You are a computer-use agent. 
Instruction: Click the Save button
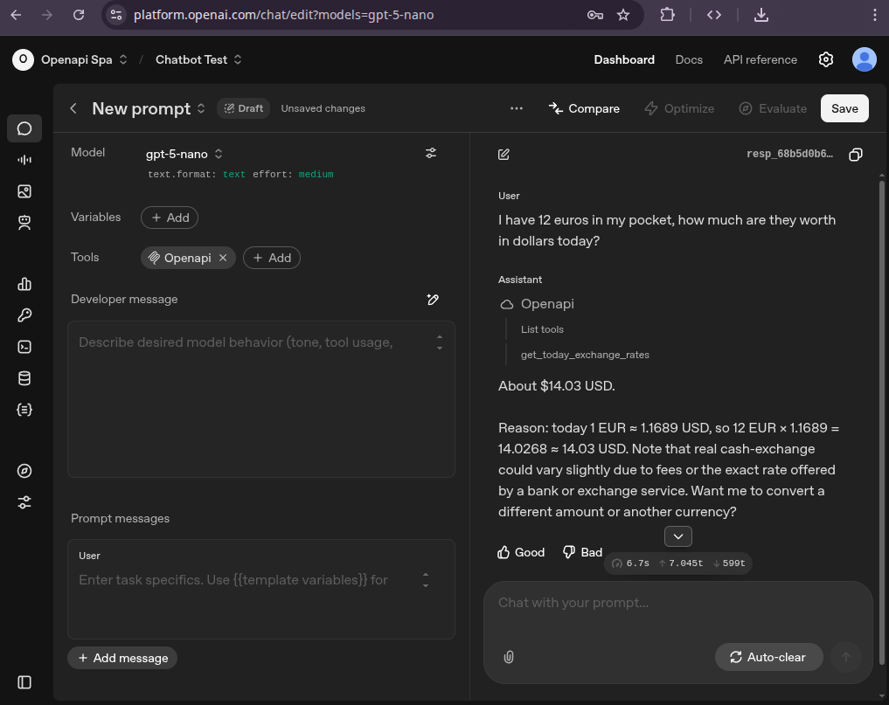click(x=844, y=108)
